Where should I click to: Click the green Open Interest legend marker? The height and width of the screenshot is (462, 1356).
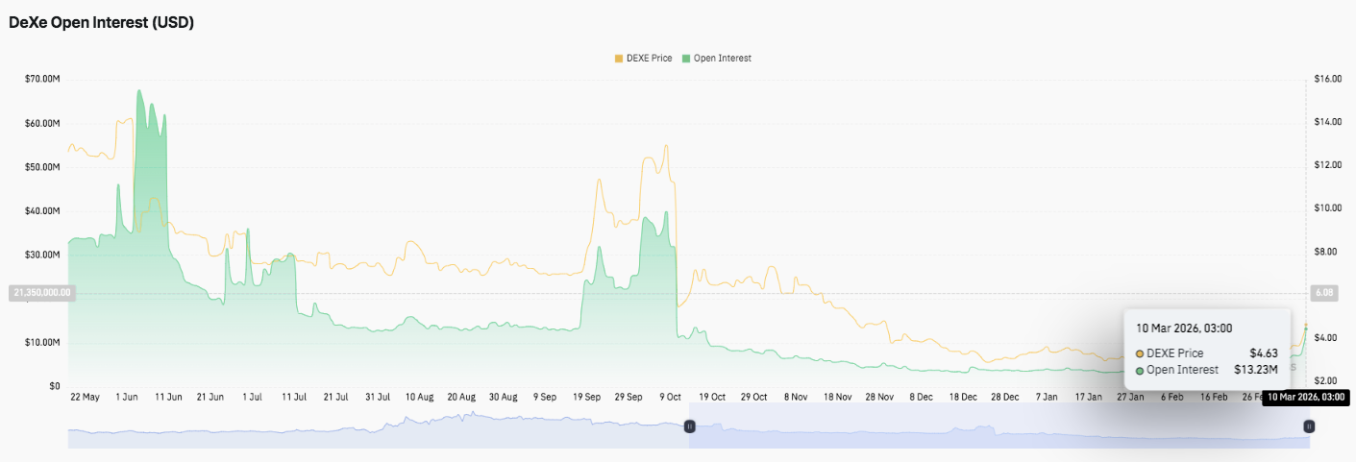(x=686, y=59)
